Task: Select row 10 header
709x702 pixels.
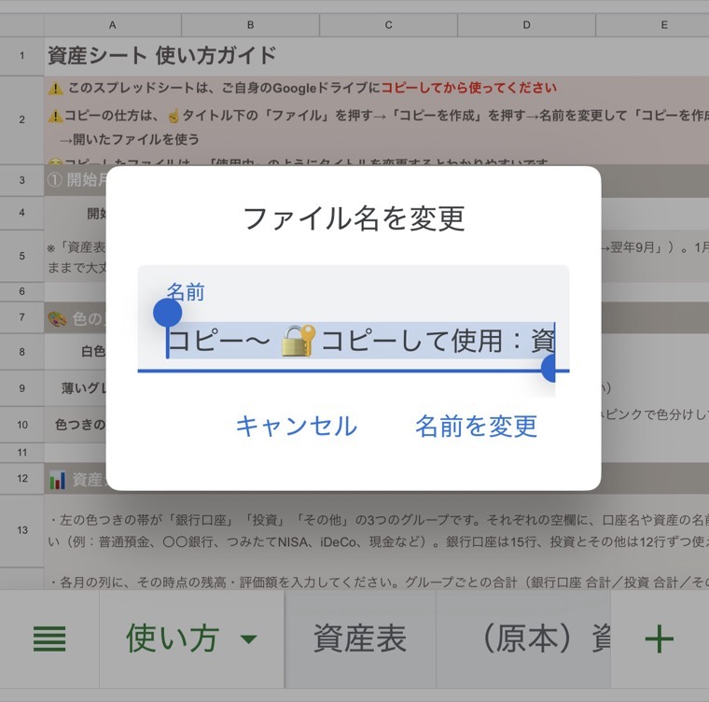Action: tap(21, 425)
